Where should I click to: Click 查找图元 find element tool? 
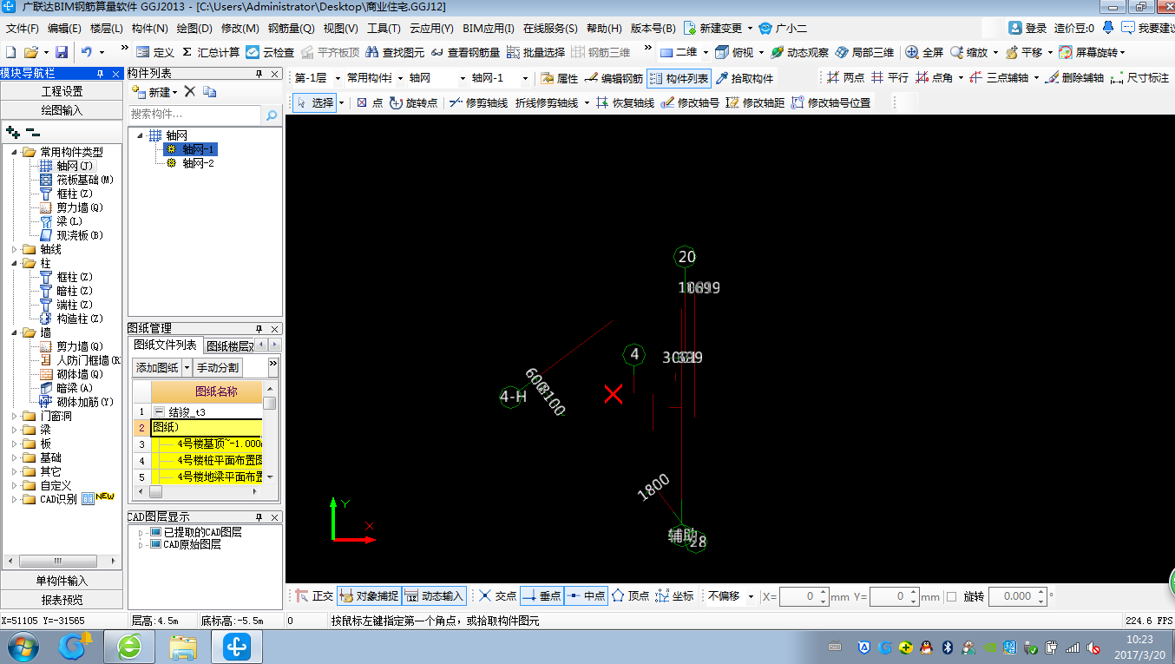(x=396, y=52)
